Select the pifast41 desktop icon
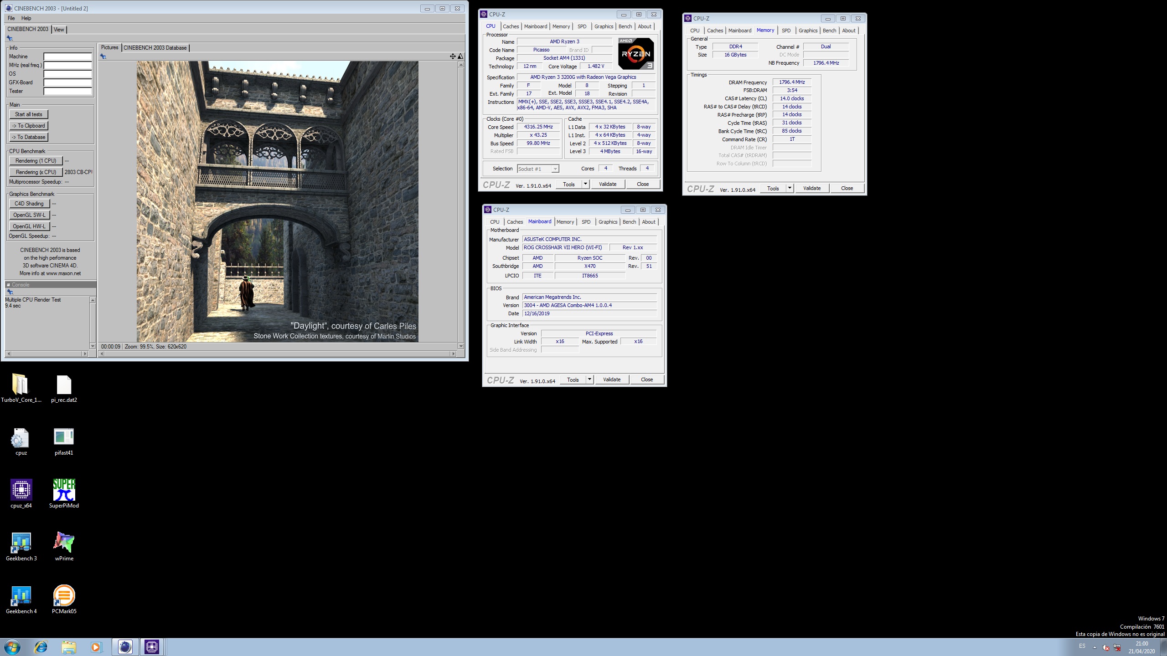This screenshot has height=656, width=1167. (64, 441)
